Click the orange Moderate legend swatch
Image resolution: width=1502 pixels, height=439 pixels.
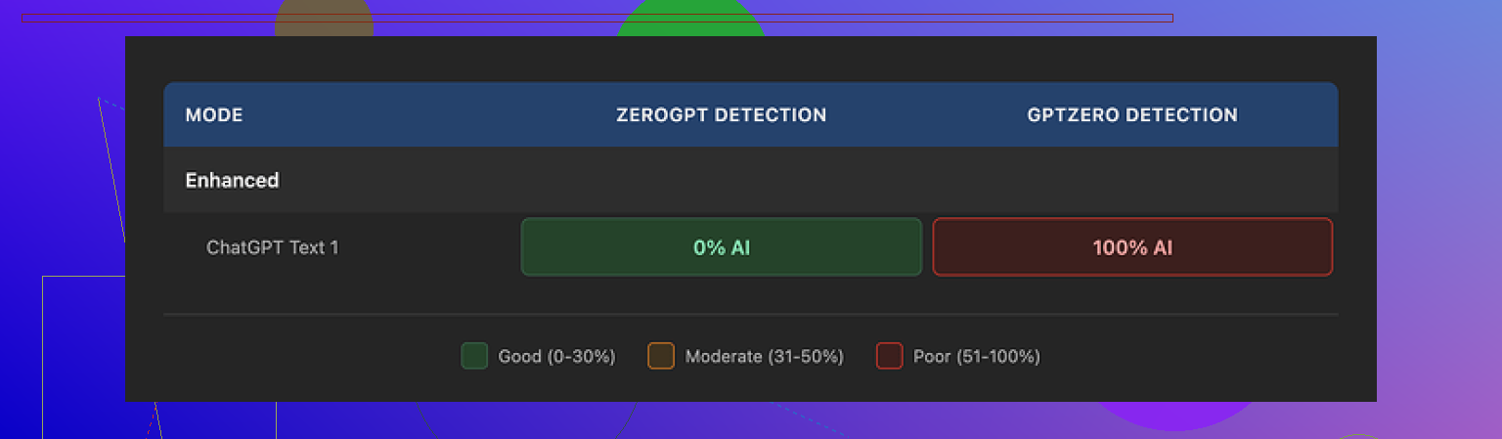[661, 356]
